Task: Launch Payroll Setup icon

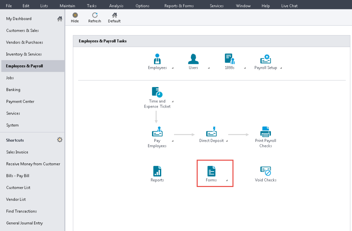Action: [265, 59]
